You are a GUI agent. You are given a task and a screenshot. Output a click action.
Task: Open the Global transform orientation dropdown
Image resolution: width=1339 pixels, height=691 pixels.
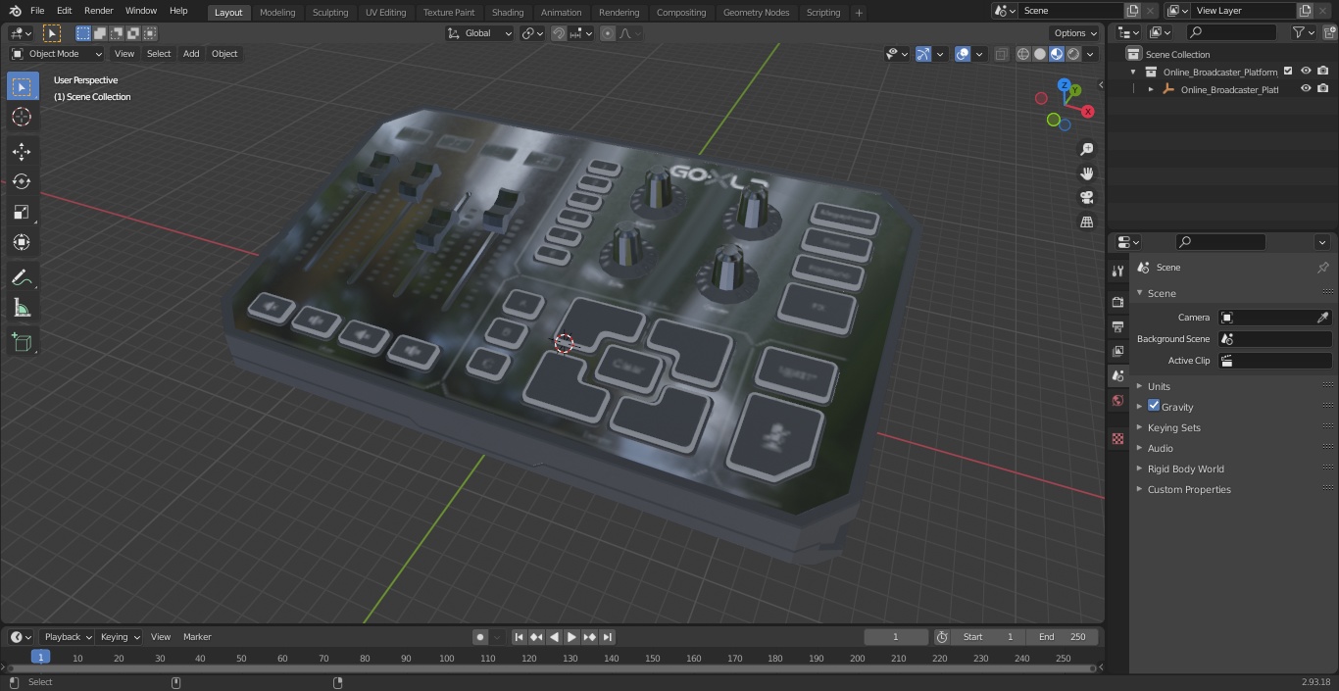click(480, 33)
